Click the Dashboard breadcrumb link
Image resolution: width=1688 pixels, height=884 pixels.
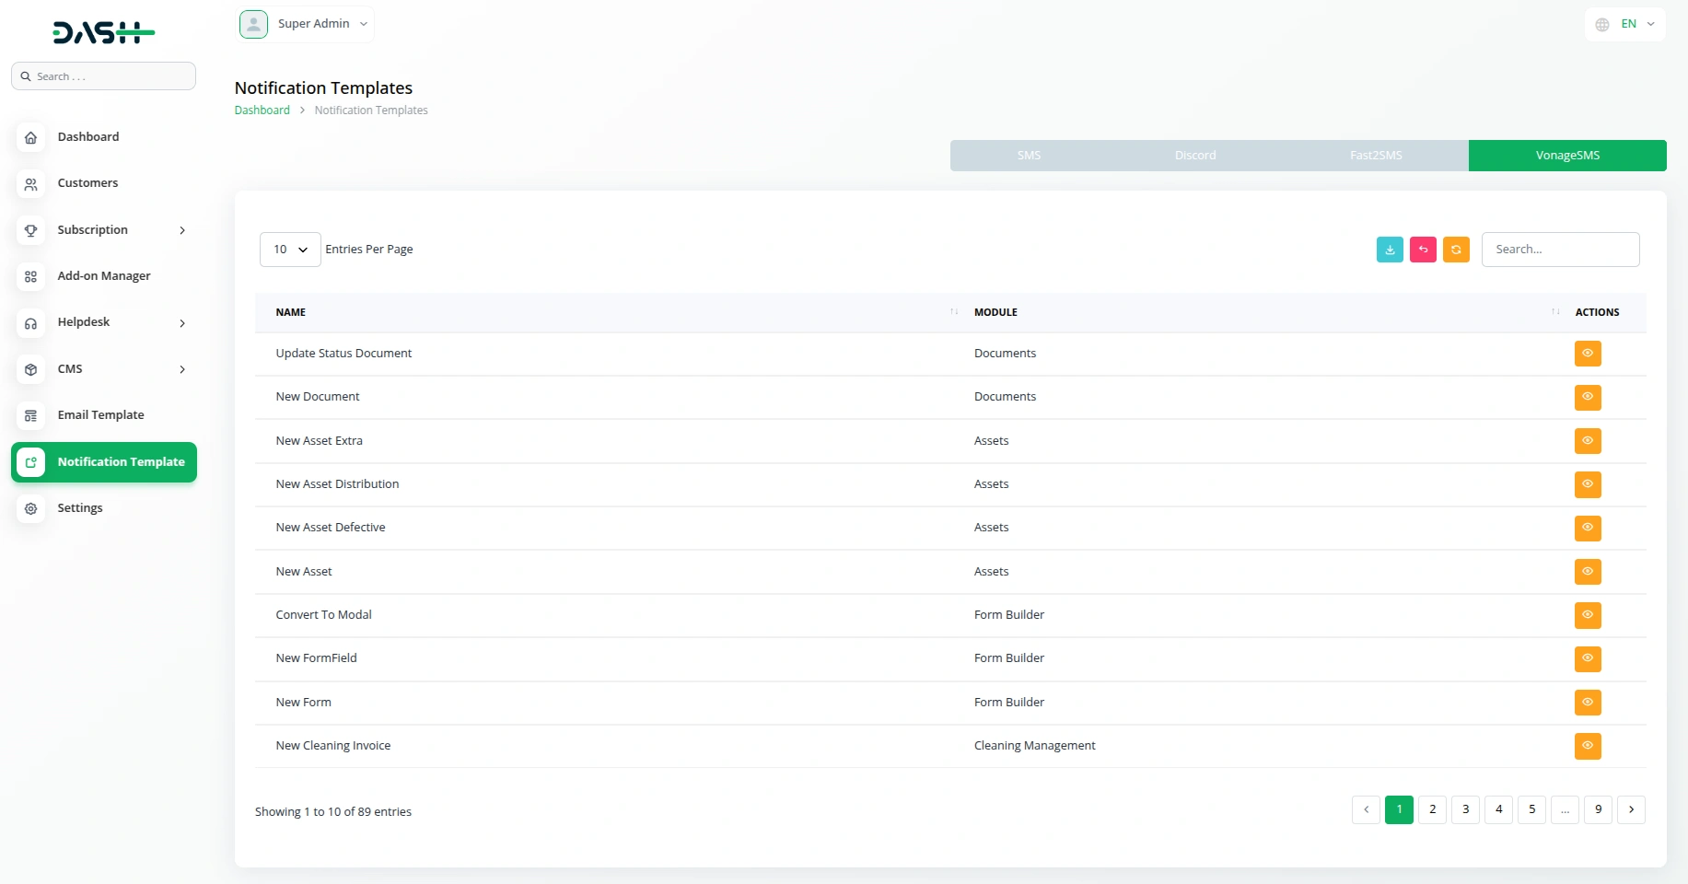pyautogui.click(x=262, y=110)
